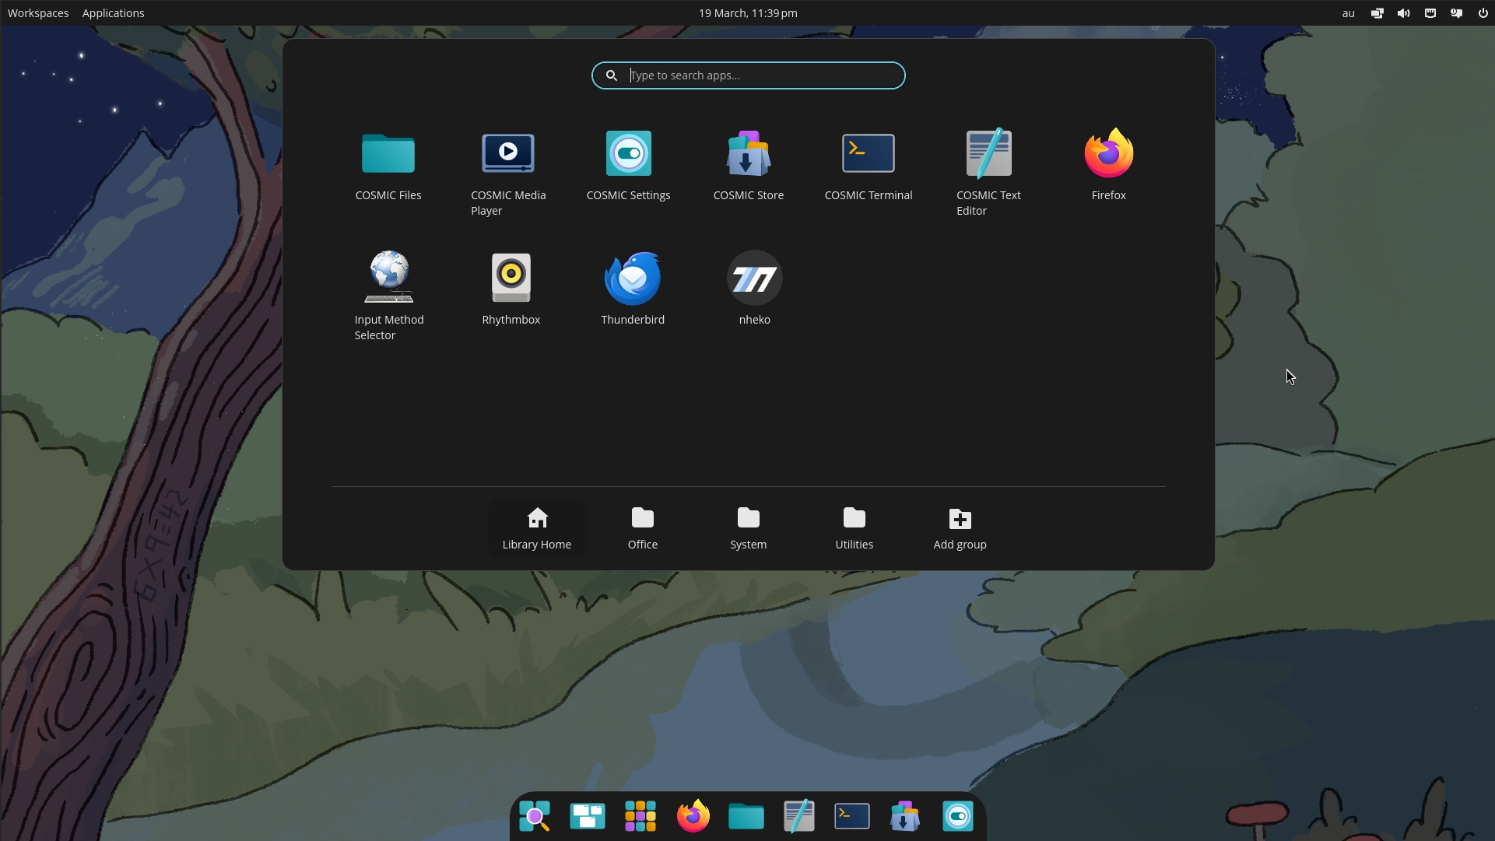The height and width of the screenshot is (841, 1495).
Task: Launch COSMIC Terminal
Action: pos(868,153)
